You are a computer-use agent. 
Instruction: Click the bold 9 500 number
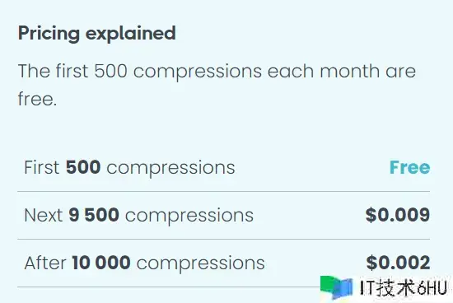tap(94, 215)
